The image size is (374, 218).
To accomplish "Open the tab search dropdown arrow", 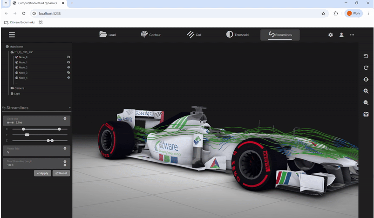I will (x=6, y=3).
